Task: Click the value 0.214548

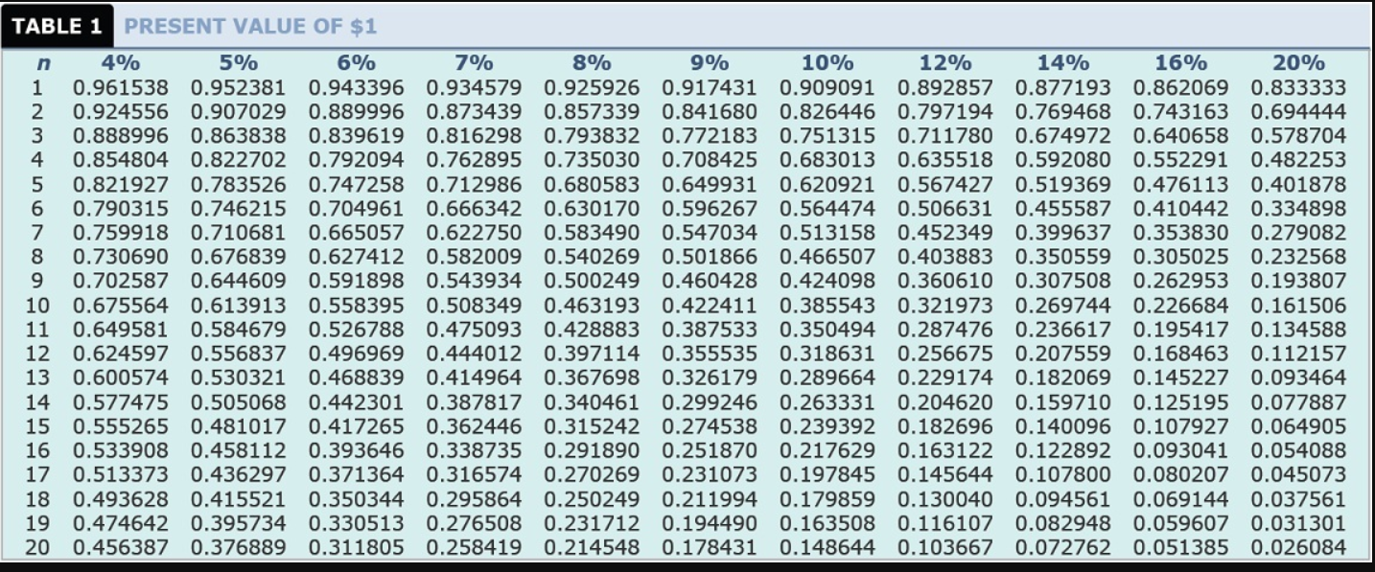Action: pos(592,548)
